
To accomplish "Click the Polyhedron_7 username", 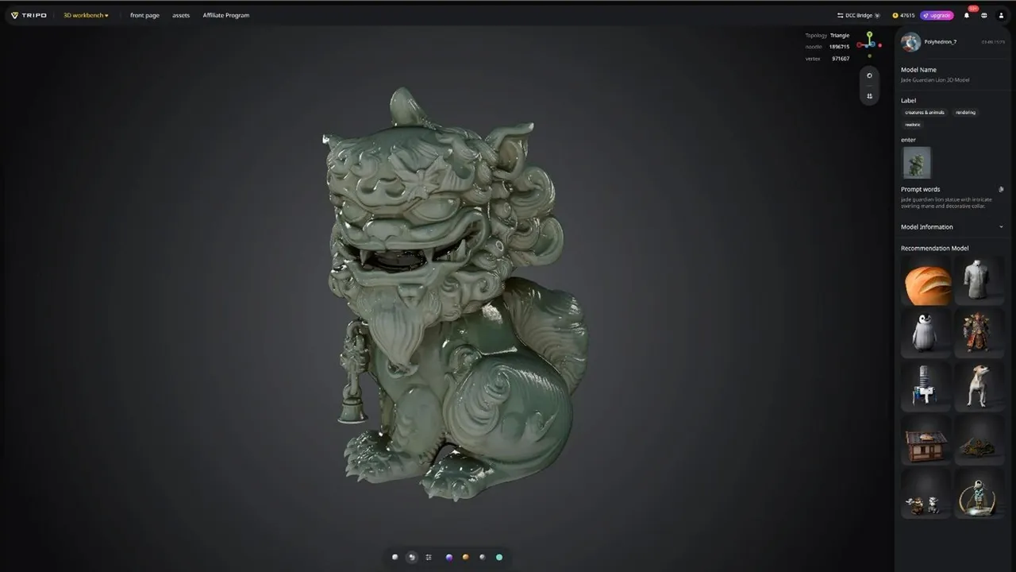I will pyautogui.click(x=941, y=41).
